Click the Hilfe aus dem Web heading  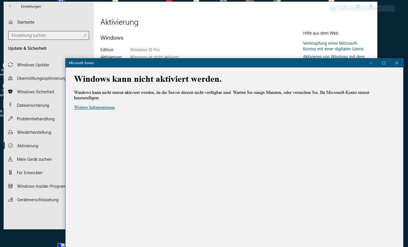click(x=320, y=33)
